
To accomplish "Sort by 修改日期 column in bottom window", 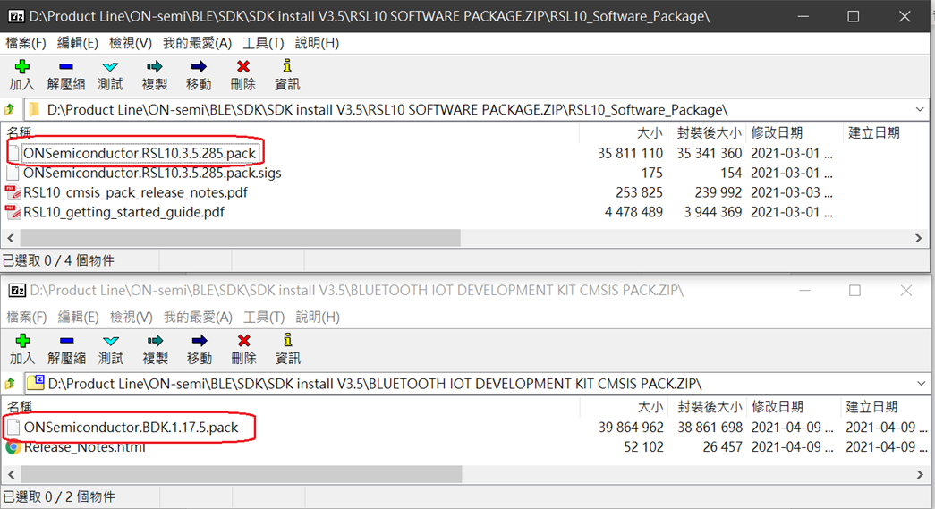I will [x=777, y=407].
